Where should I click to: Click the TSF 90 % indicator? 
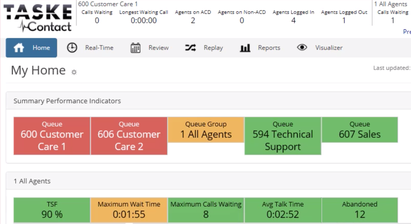(x=52, y=210)
